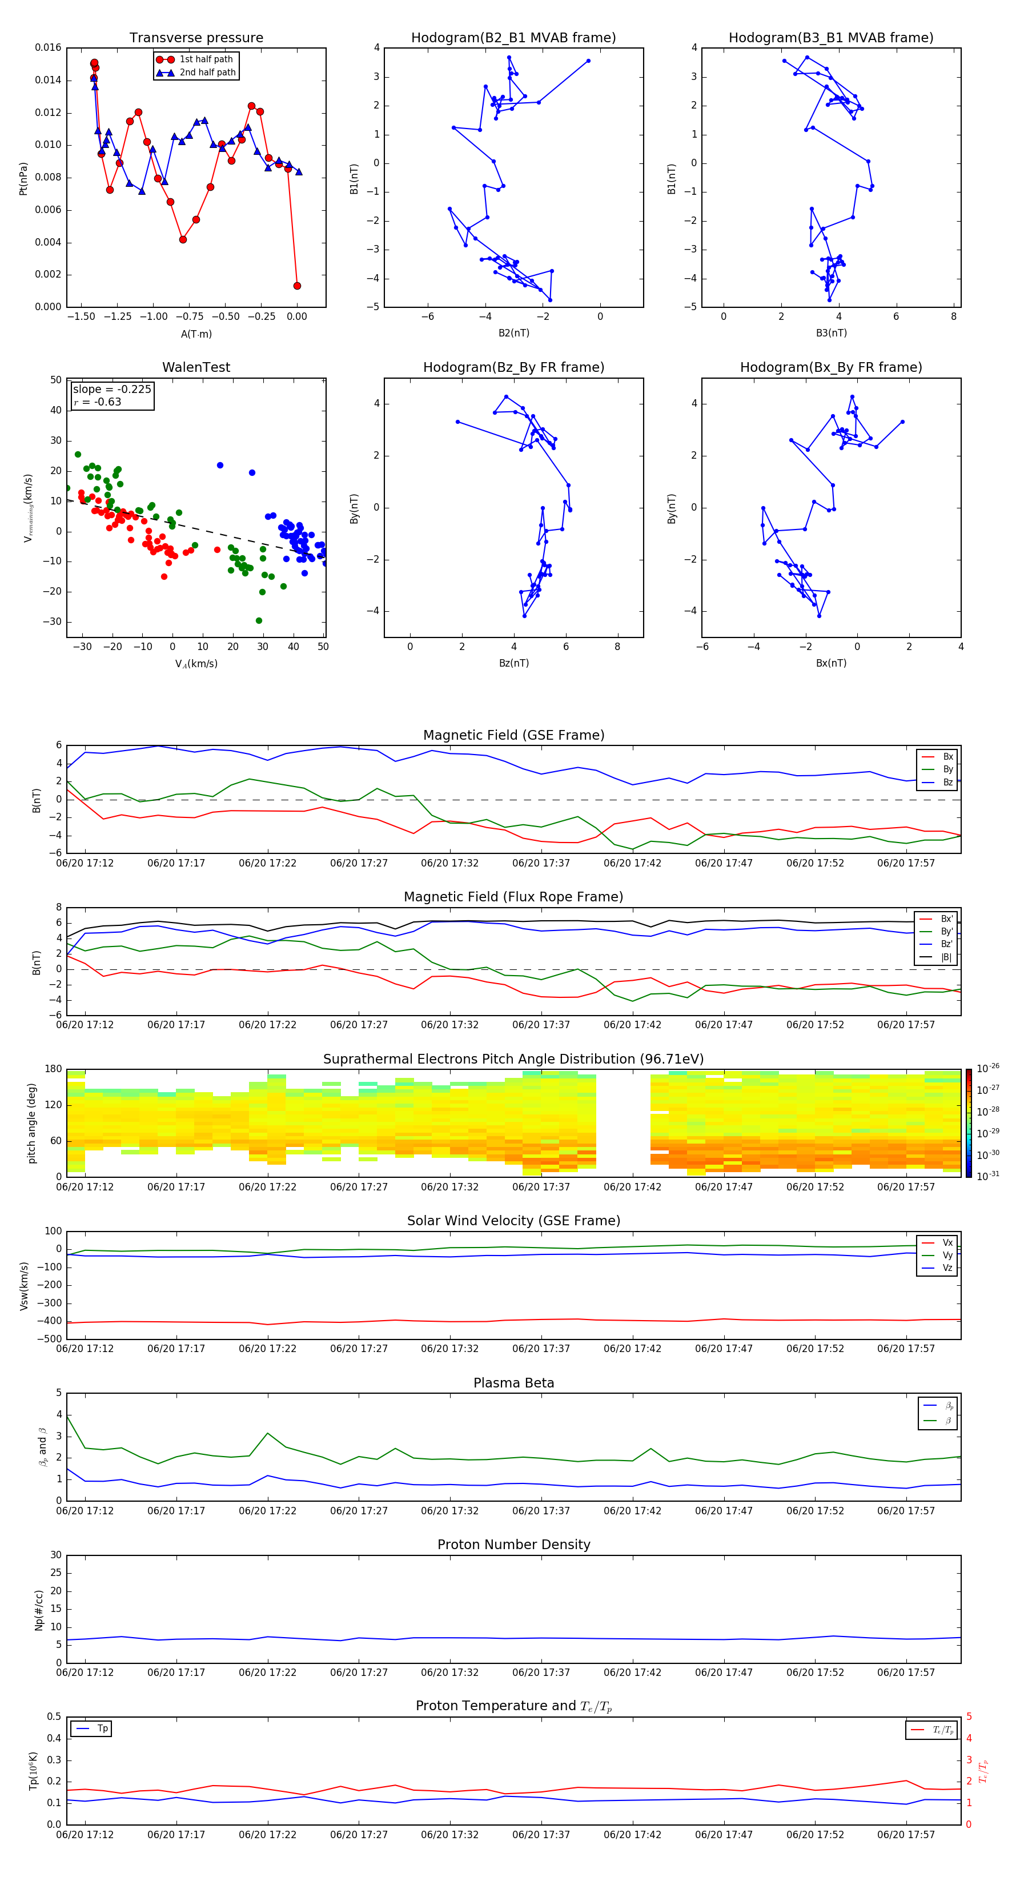Viewport: 1028px width, 1885px height.
Task: Click the "V_A(km/s)" x-axis label
Action: (x=196, y=664)
